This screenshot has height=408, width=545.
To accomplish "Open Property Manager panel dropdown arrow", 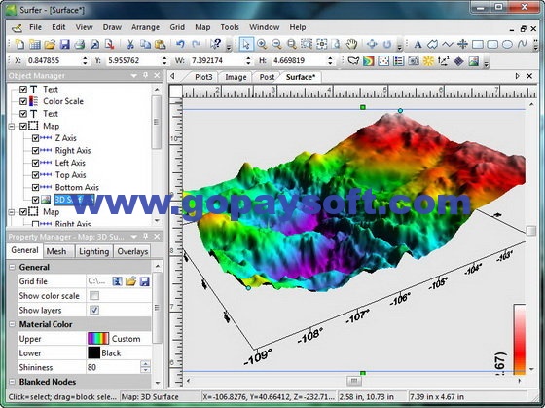I will (134, 237).
